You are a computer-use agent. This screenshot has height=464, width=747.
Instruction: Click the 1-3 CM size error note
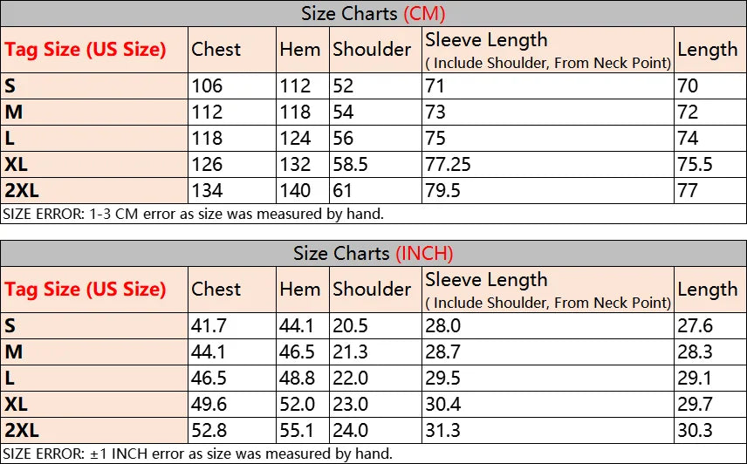193,215
